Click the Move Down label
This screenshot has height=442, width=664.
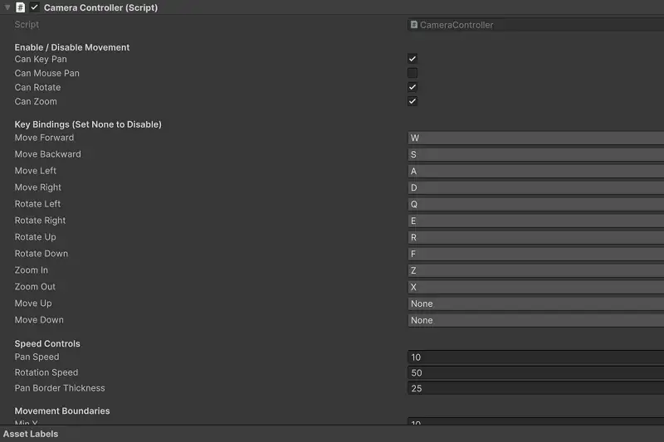[39, 320]
